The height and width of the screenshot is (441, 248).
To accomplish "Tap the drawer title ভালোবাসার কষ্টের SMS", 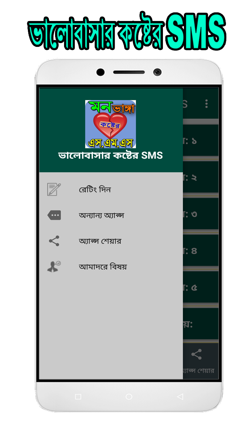I will (x=111, y=155).
